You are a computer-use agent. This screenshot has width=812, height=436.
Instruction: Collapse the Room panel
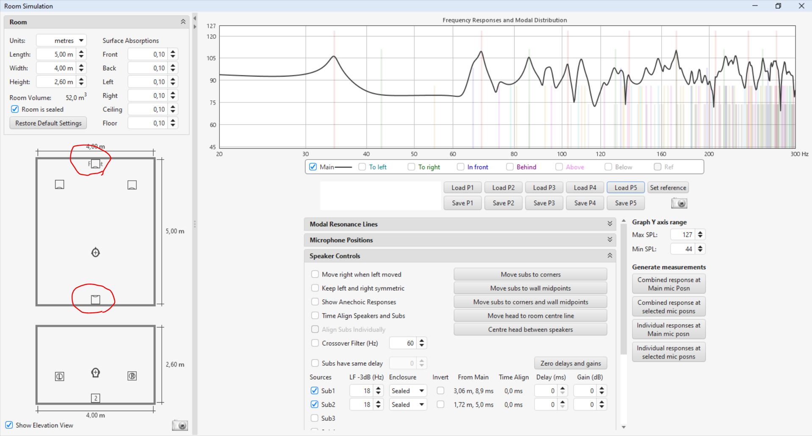[183, 22]
